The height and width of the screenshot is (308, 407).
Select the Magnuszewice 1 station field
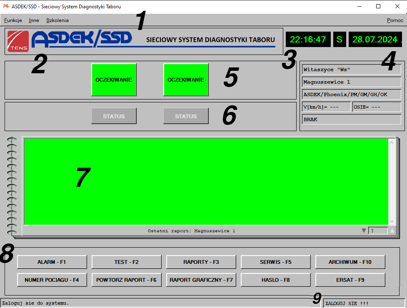[x=351, y=82]
